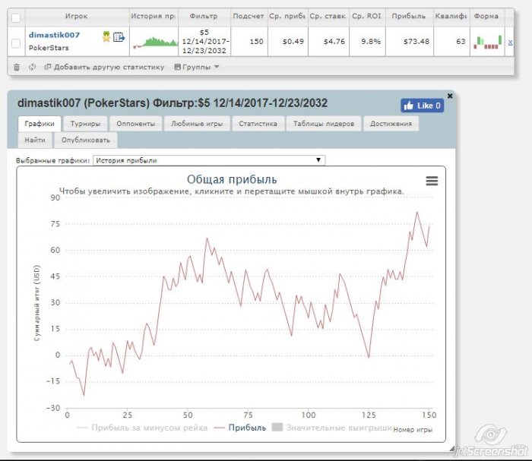Remove the dimastik007 row with the x link
The height and width of the screenshot is (461, 532).
pyautogui.click(x=510, y=43)
